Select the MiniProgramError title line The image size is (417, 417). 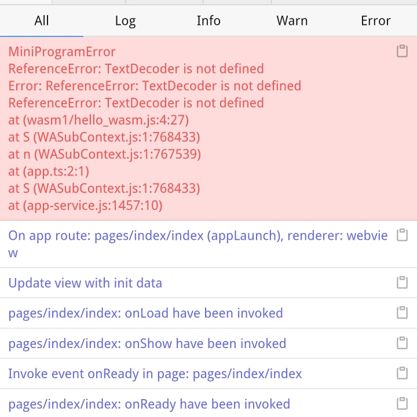[62, 52]
